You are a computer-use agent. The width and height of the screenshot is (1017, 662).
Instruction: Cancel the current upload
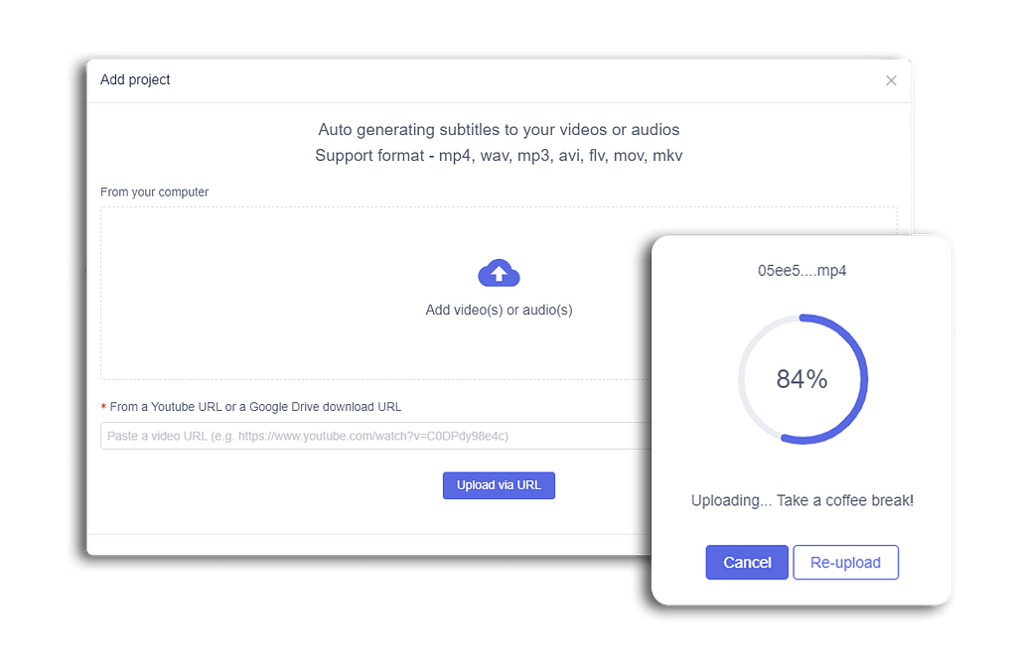(747, 562)
